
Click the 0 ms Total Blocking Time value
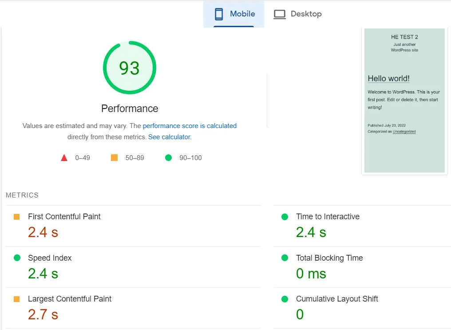point(311,274)
